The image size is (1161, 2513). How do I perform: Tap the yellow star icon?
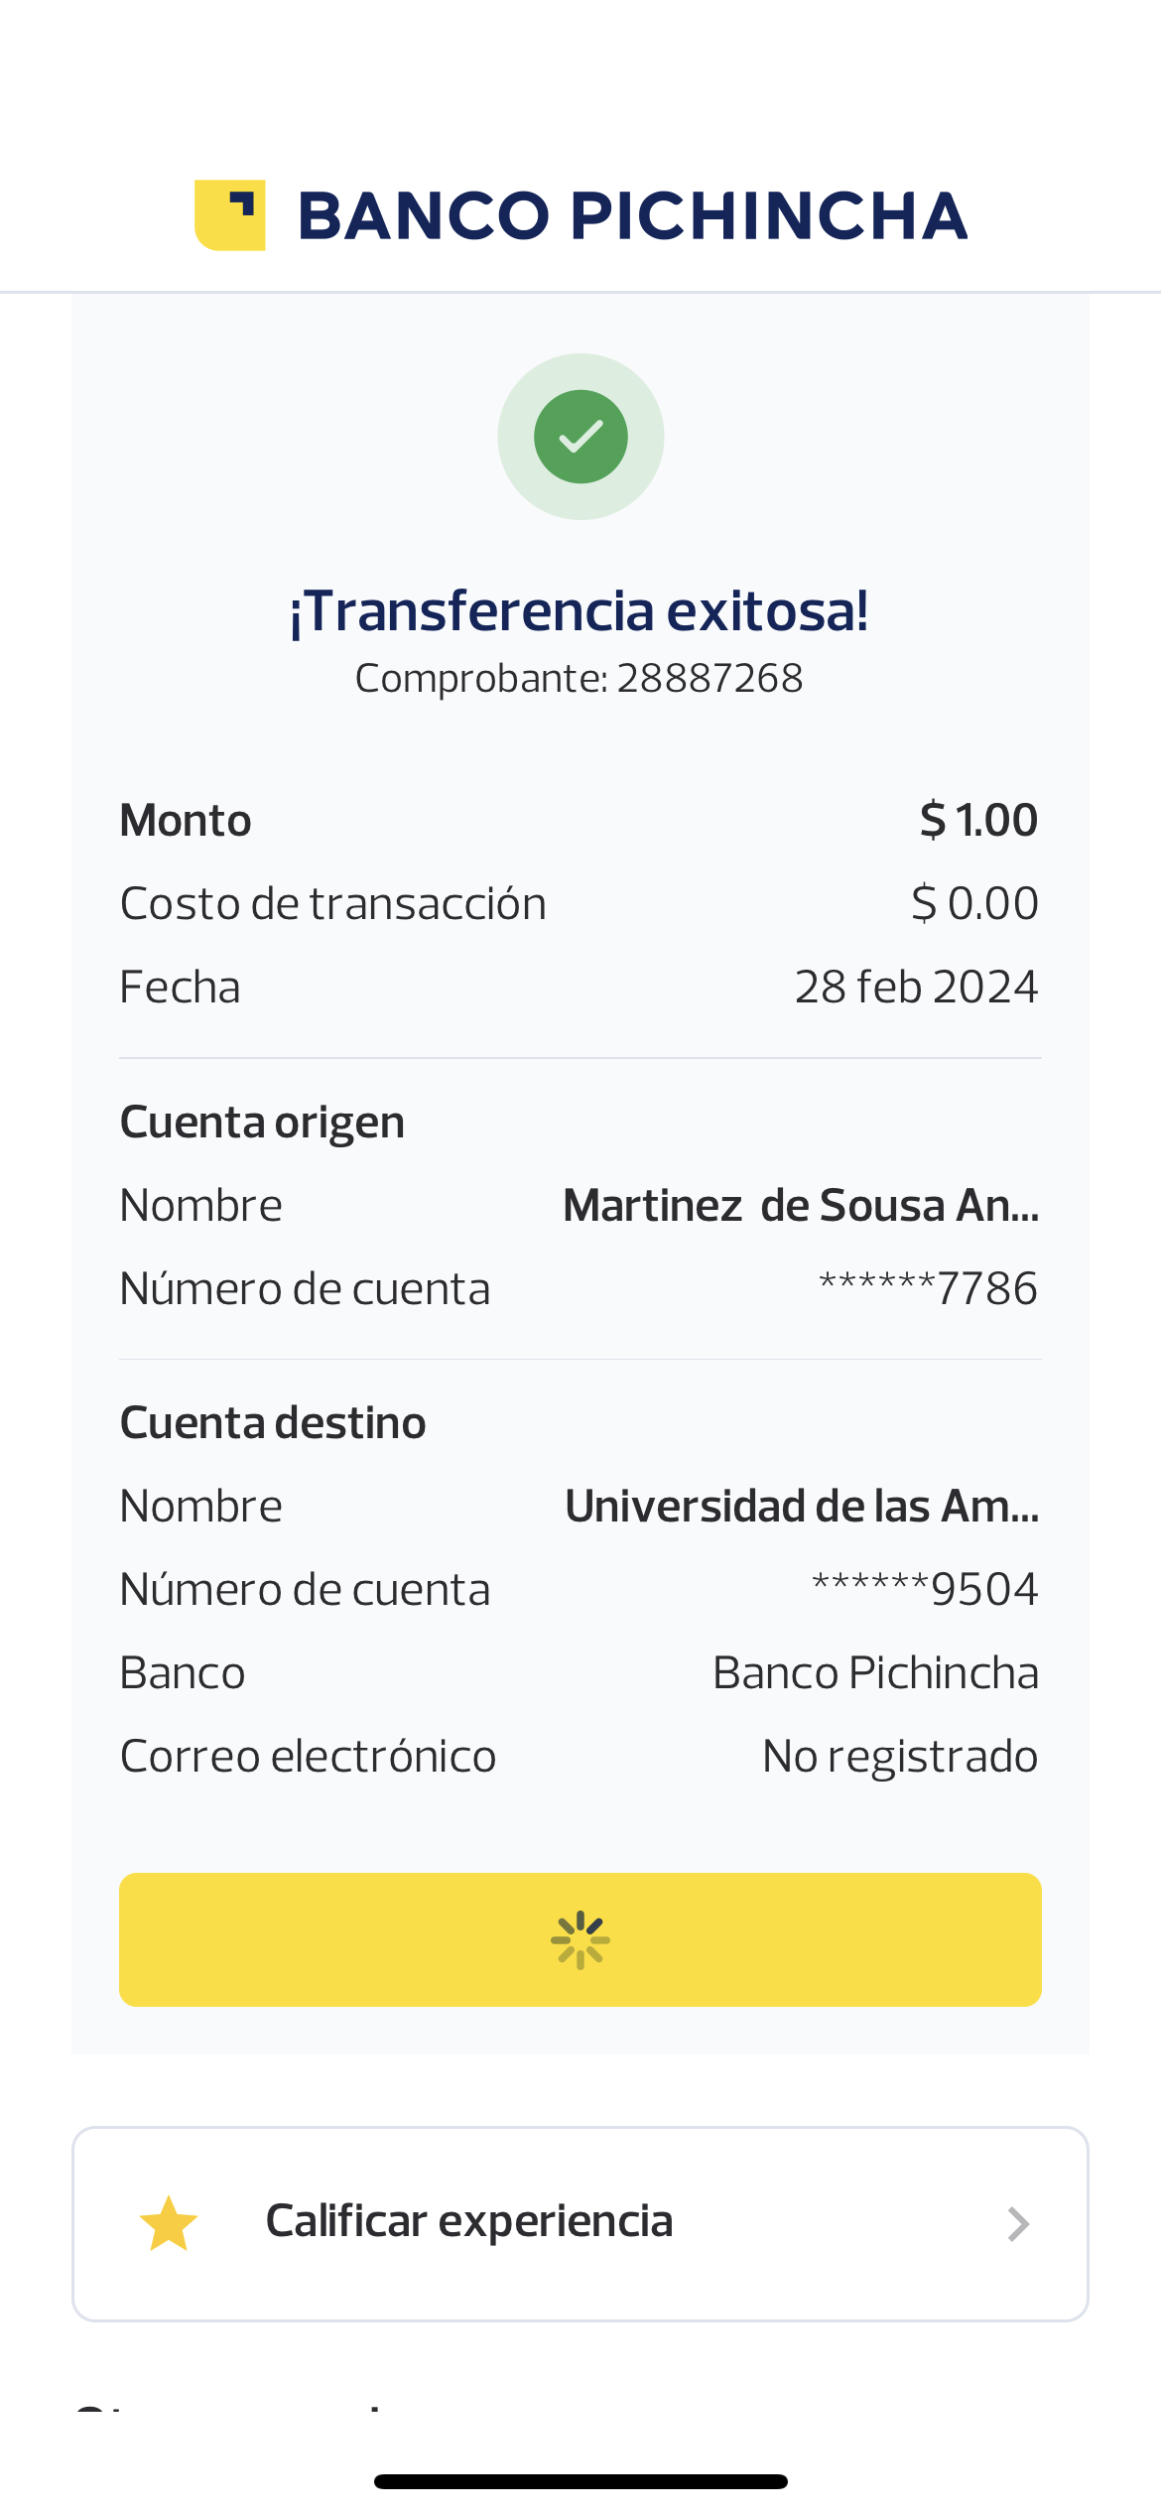(169, 2223)
